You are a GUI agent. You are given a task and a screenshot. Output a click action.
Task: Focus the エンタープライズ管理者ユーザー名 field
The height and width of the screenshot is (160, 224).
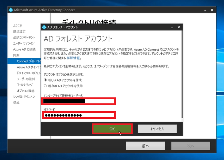79,101
